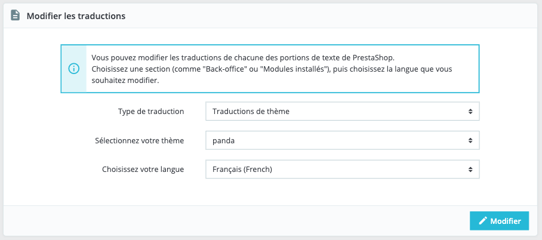Click the empty footer bar left of Modifier
This screenshot has height=240, width=542.
pos(239,221)
